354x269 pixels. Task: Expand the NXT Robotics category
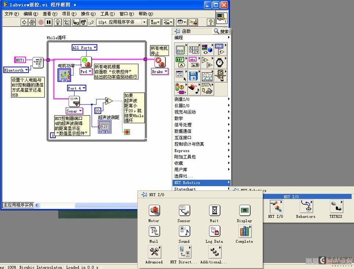click(202, 183)
